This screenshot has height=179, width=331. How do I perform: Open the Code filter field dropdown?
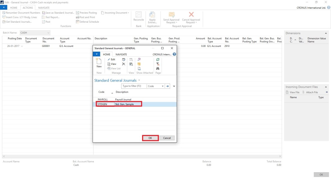tap(163, 86)
